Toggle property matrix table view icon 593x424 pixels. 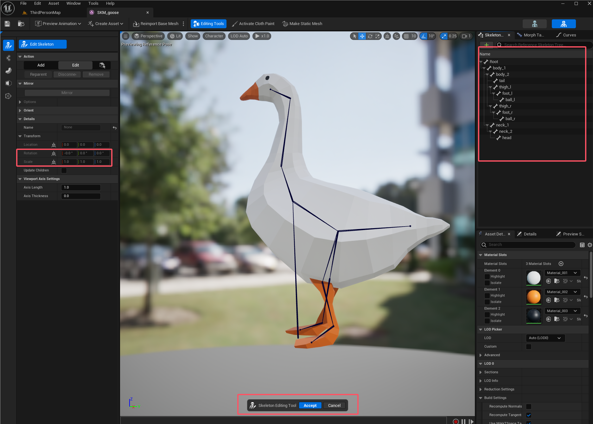coord(582,245)
